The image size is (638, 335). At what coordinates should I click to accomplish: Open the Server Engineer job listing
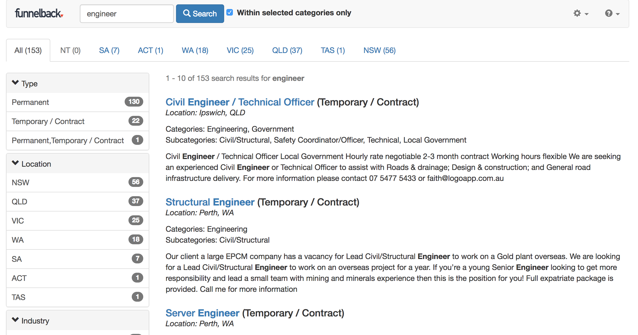(202, 313)
